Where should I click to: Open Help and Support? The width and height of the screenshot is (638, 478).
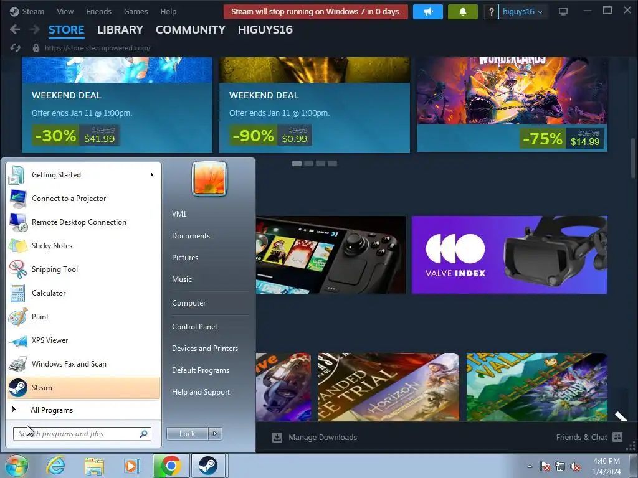coord(201,392)
